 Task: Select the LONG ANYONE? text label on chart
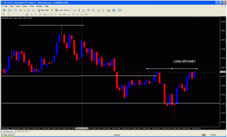tap(185, 61)
